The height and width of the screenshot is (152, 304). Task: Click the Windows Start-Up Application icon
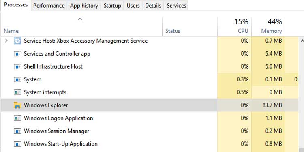click(17, 144)
